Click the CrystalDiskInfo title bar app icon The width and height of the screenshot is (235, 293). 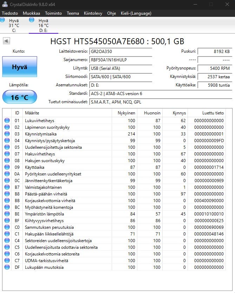(5, 4)
